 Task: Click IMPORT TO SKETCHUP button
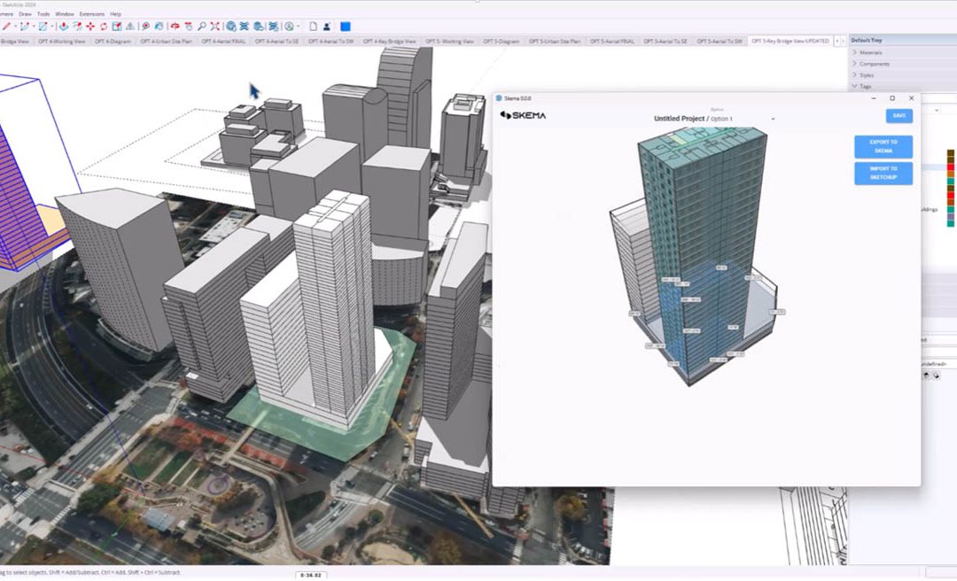click(x=883, y=174)
